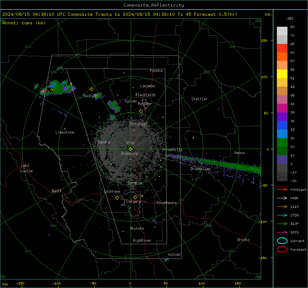Click the Limestone label on map
Viewport: 308px width, 288px height.
pos(65,132)
